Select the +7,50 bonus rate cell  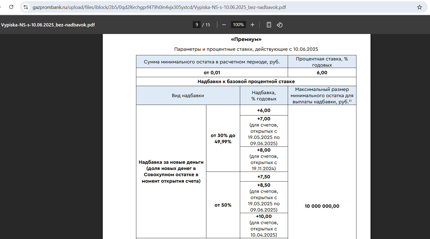click(264, 177)
